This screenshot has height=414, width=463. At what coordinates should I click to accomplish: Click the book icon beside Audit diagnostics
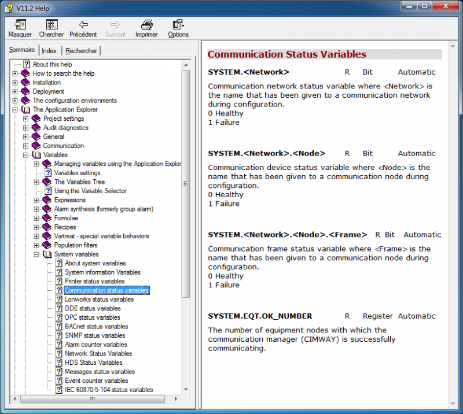tap(36, 128)
